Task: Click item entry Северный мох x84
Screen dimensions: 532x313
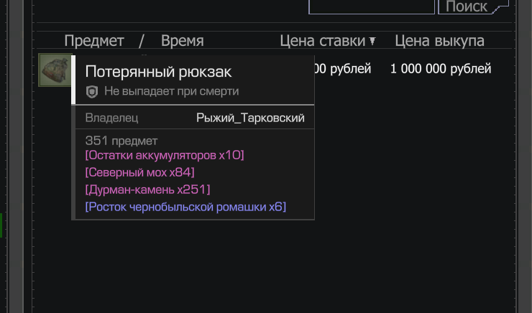Action: pos(139,172)
